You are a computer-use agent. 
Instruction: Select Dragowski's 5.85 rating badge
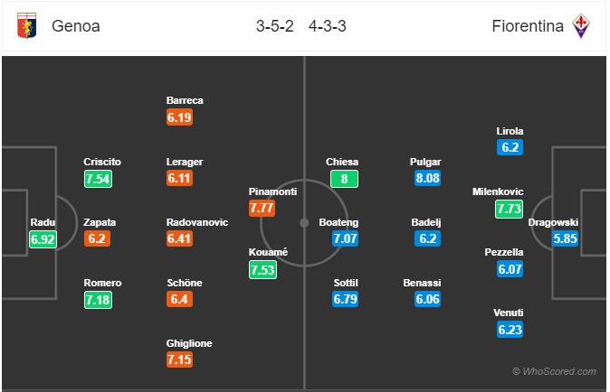point(565,238)
